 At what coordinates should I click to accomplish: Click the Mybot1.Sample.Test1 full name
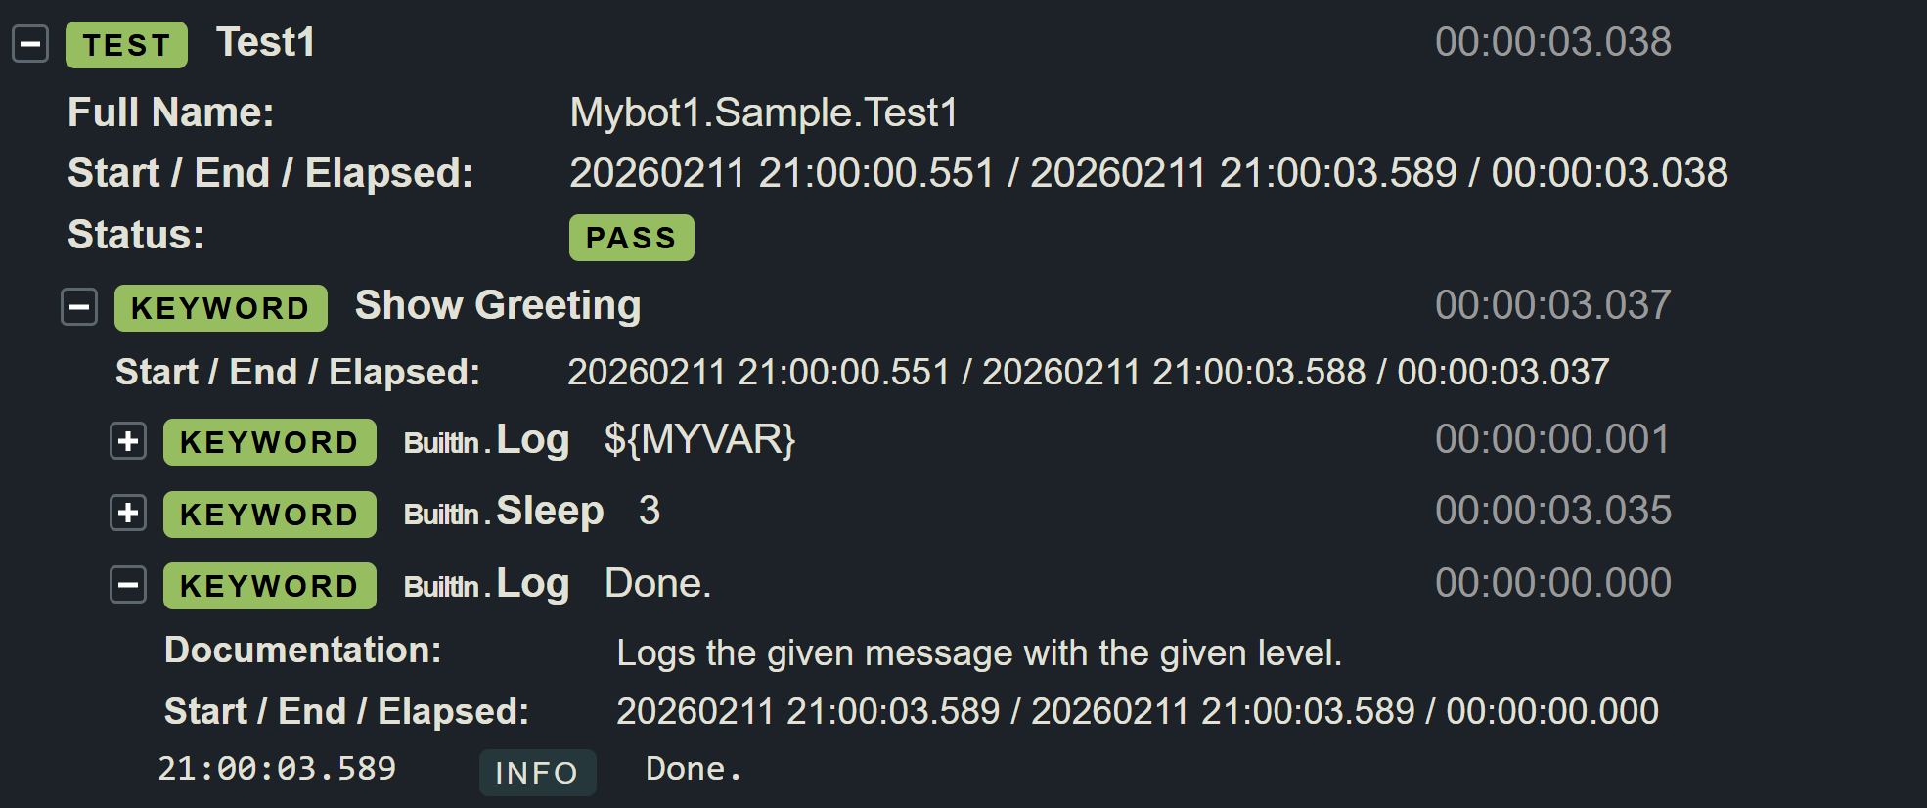[x=763, y=113]
